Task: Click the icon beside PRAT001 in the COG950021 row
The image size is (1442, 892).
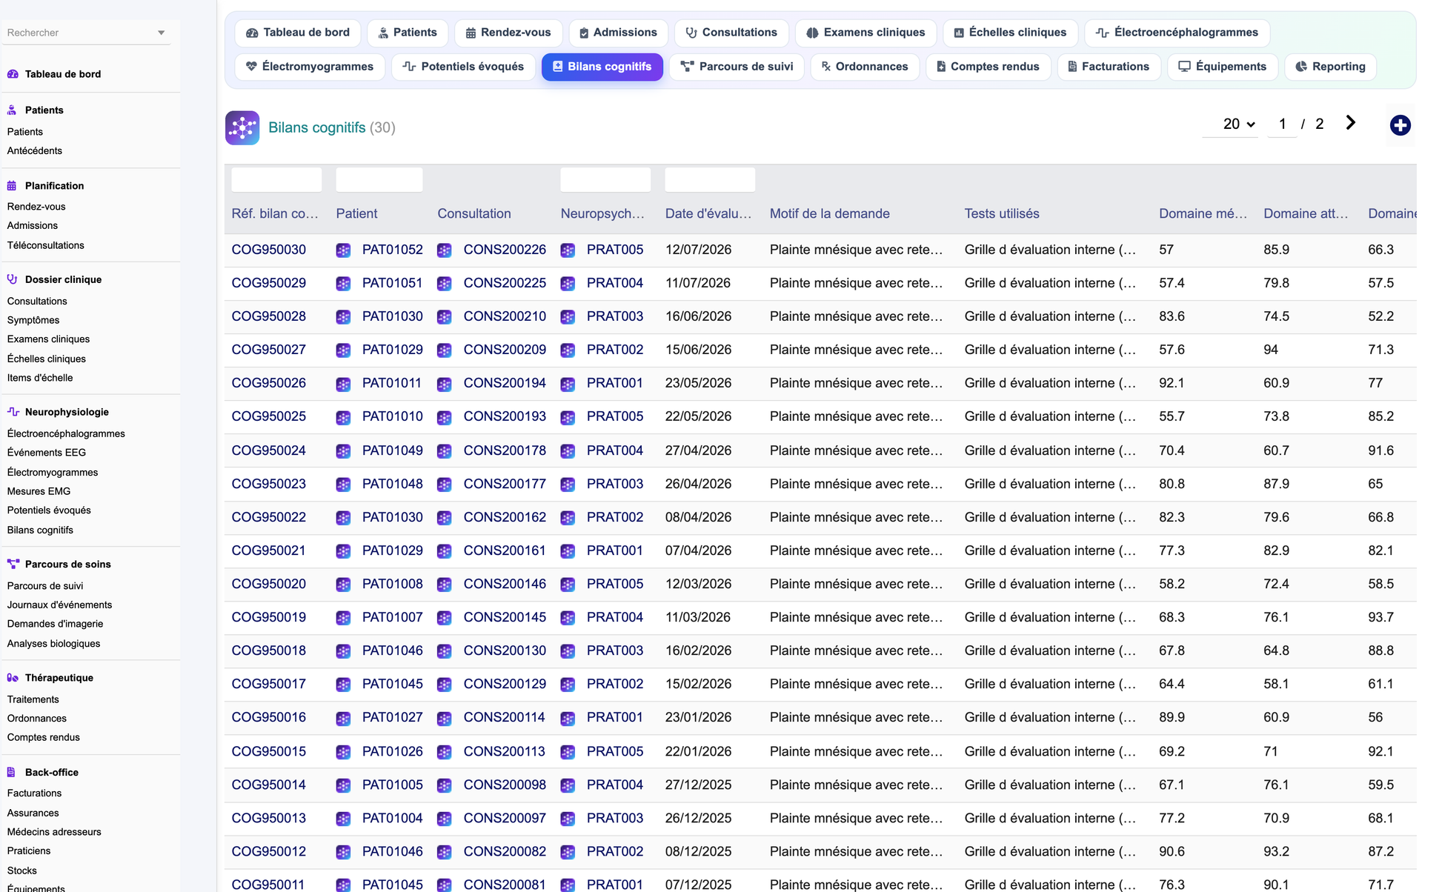Action: pyautogui.click(x=568, y=551)
